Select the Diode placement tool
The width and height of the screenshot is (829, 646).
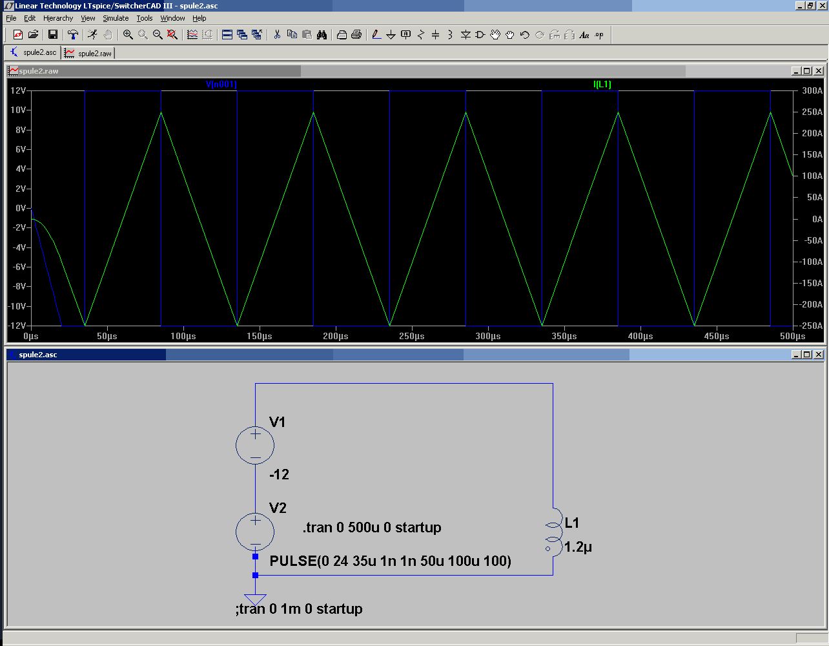466,35
